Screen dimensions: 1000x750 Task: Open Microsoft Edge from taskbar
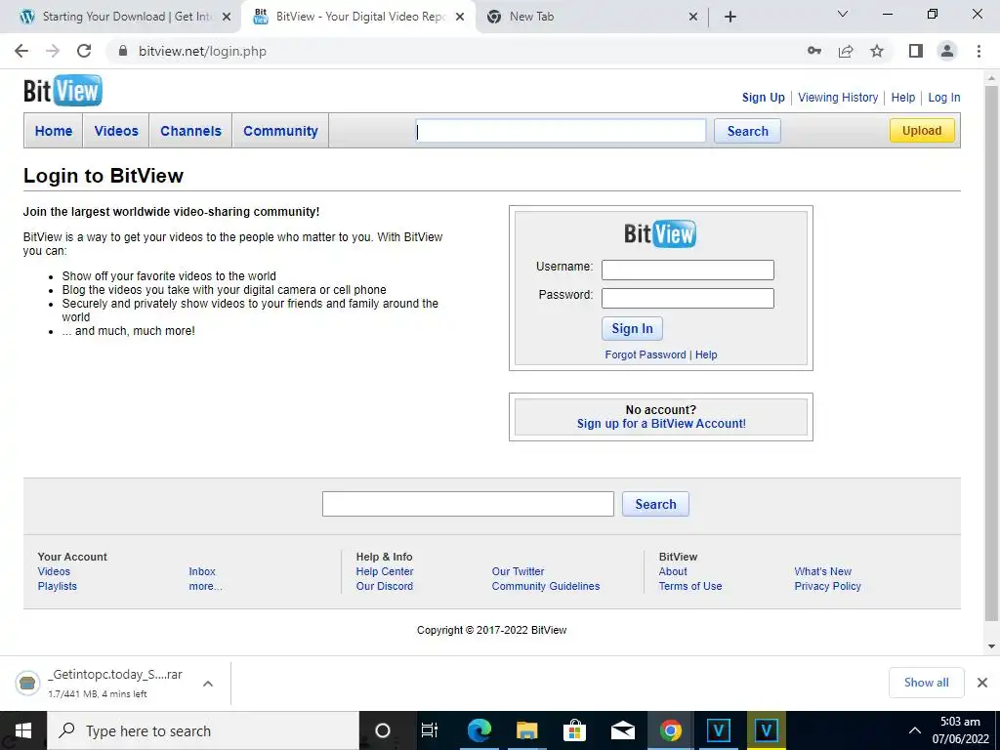click(479, 730)
